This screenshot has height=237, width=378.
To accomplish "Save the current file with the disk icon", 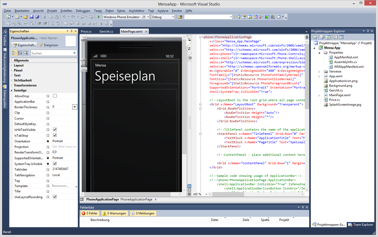I will point(31,17).
